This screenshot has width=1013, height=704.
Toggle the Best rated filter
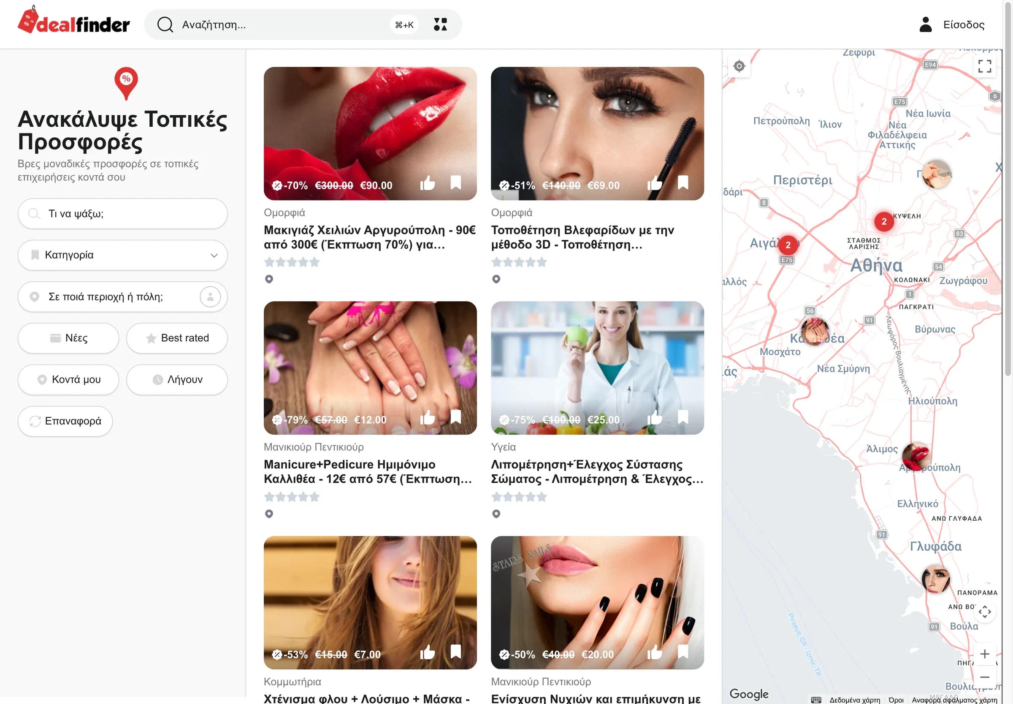tap(177, 338)
